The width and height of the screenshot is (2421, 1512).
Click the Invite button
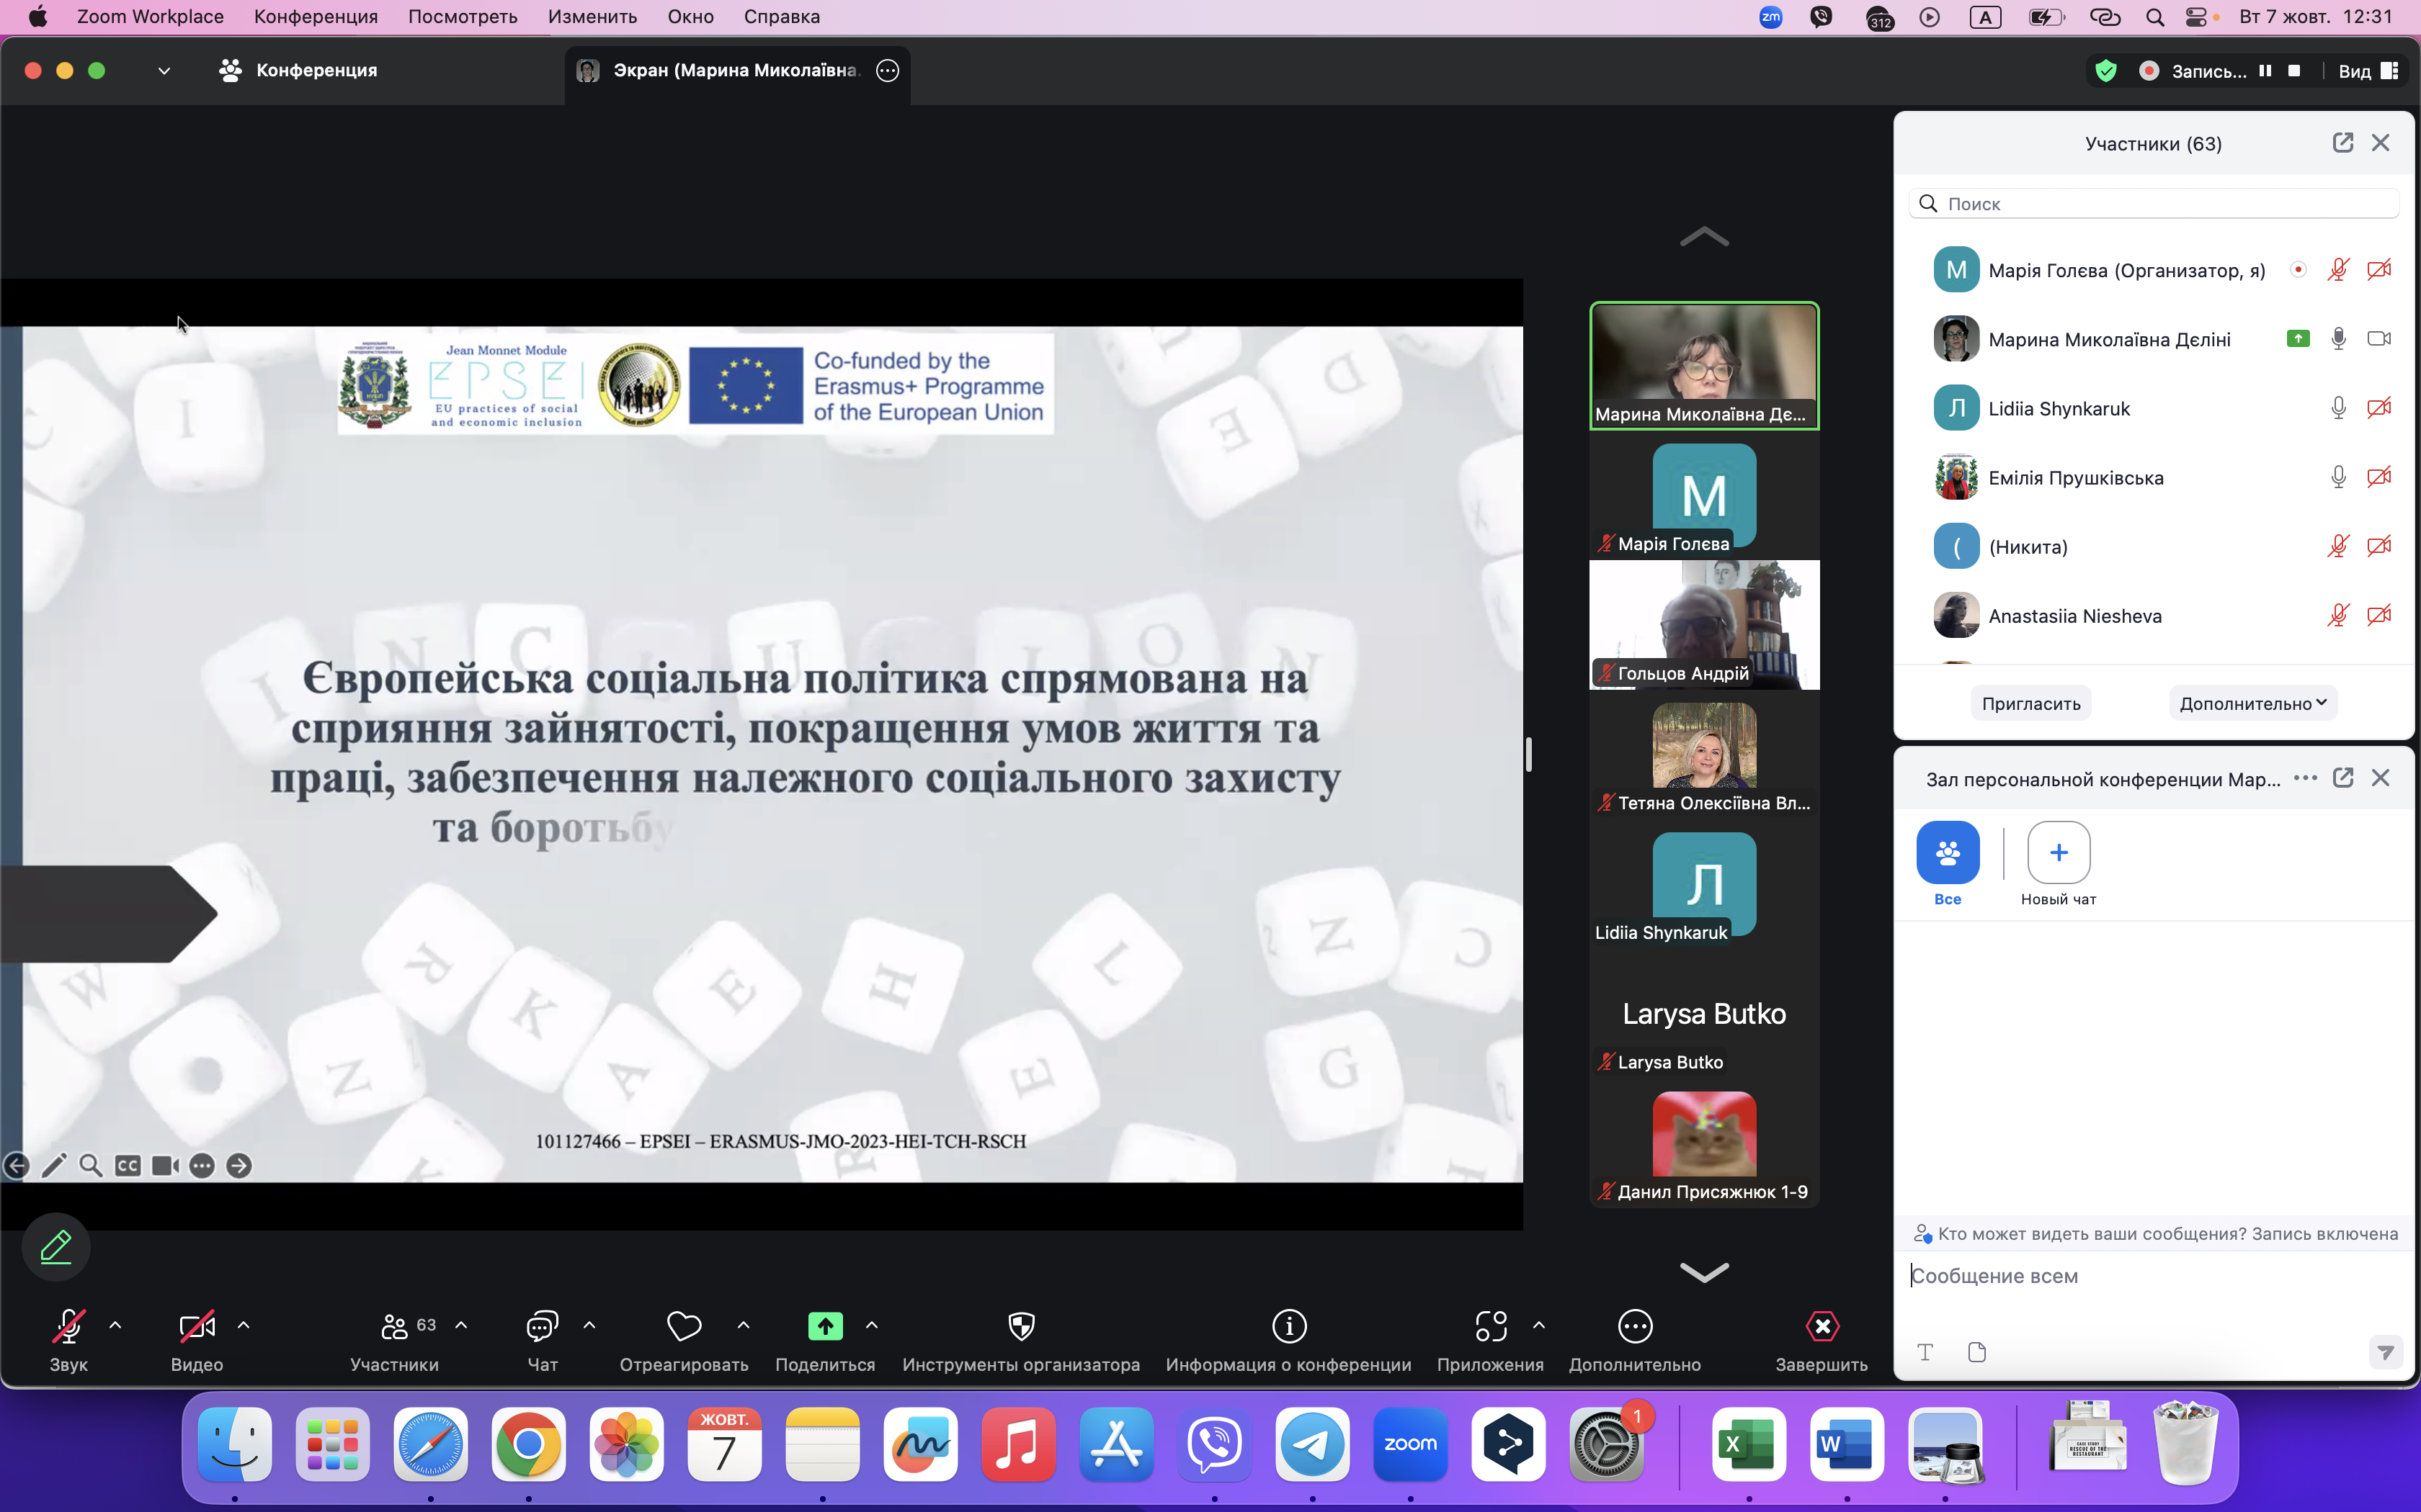click(x=2031, y=703)
